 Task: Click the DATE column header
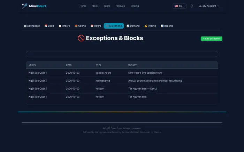(69, 65)
